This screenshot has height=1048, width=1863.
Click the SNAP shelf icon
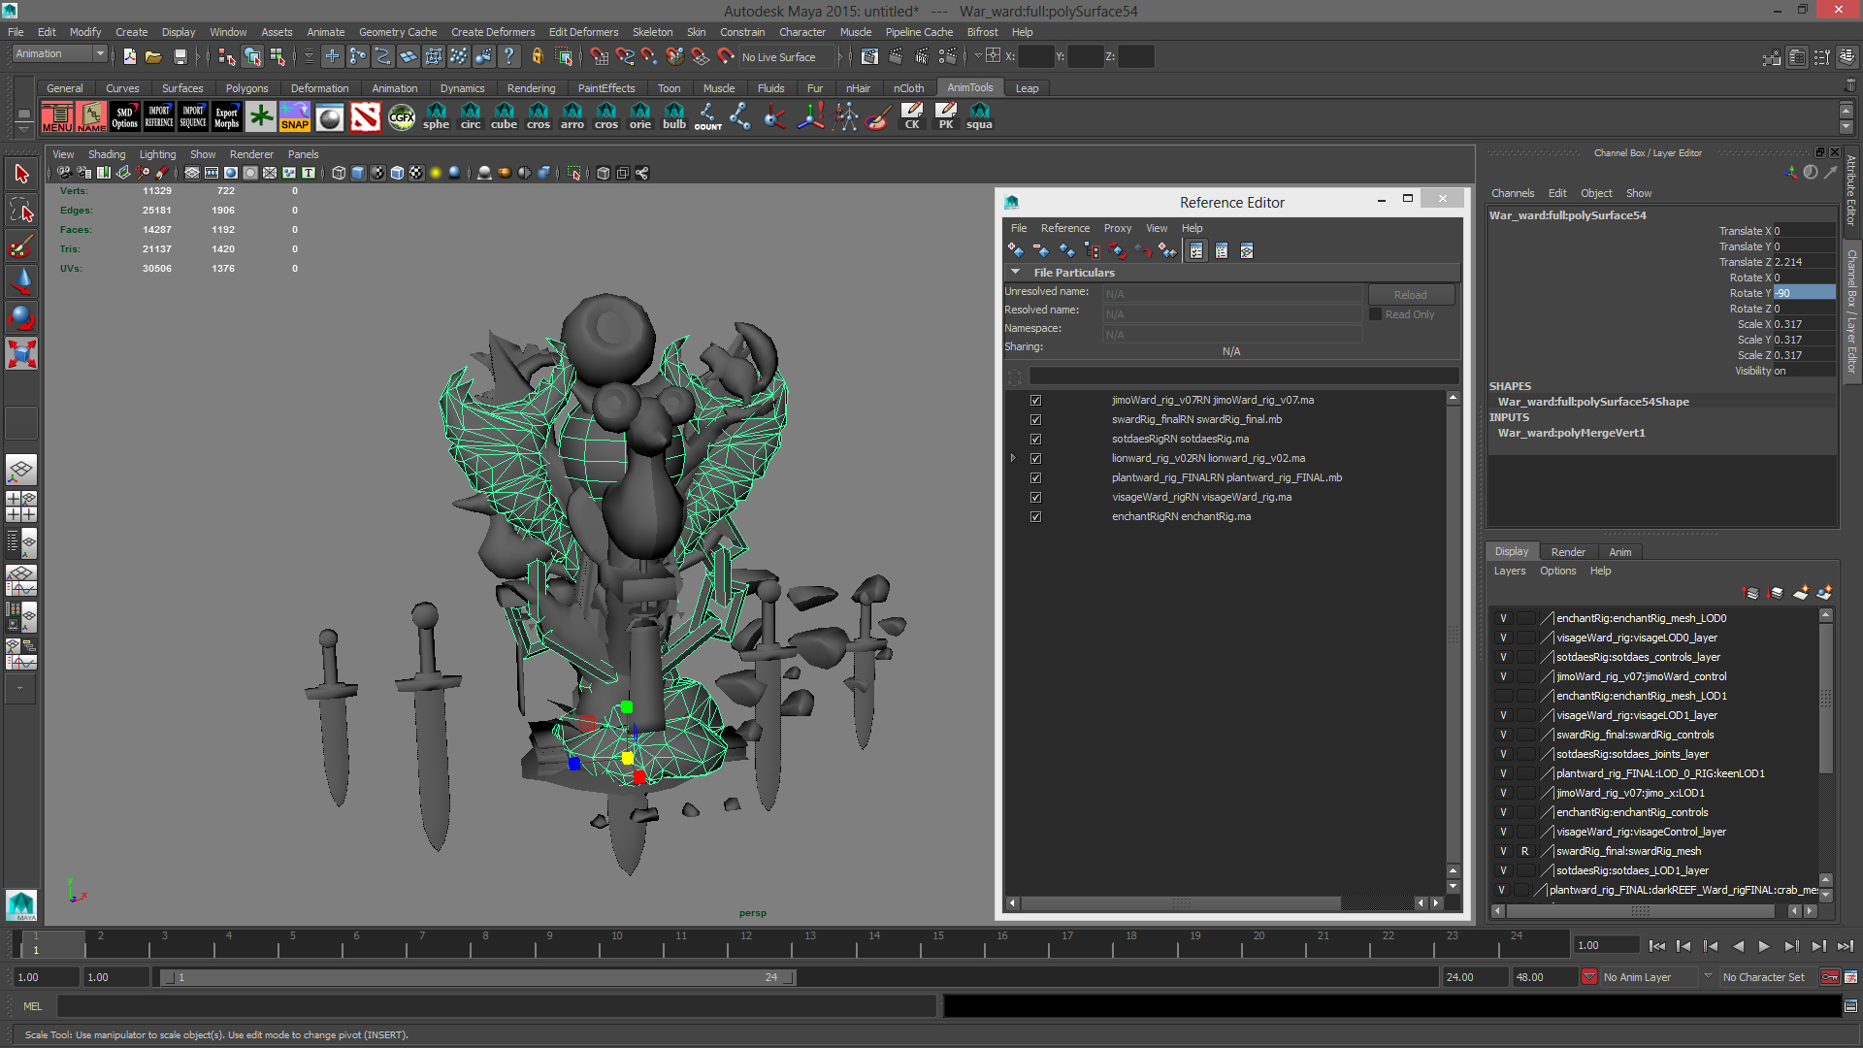click(x=295, y=117)
